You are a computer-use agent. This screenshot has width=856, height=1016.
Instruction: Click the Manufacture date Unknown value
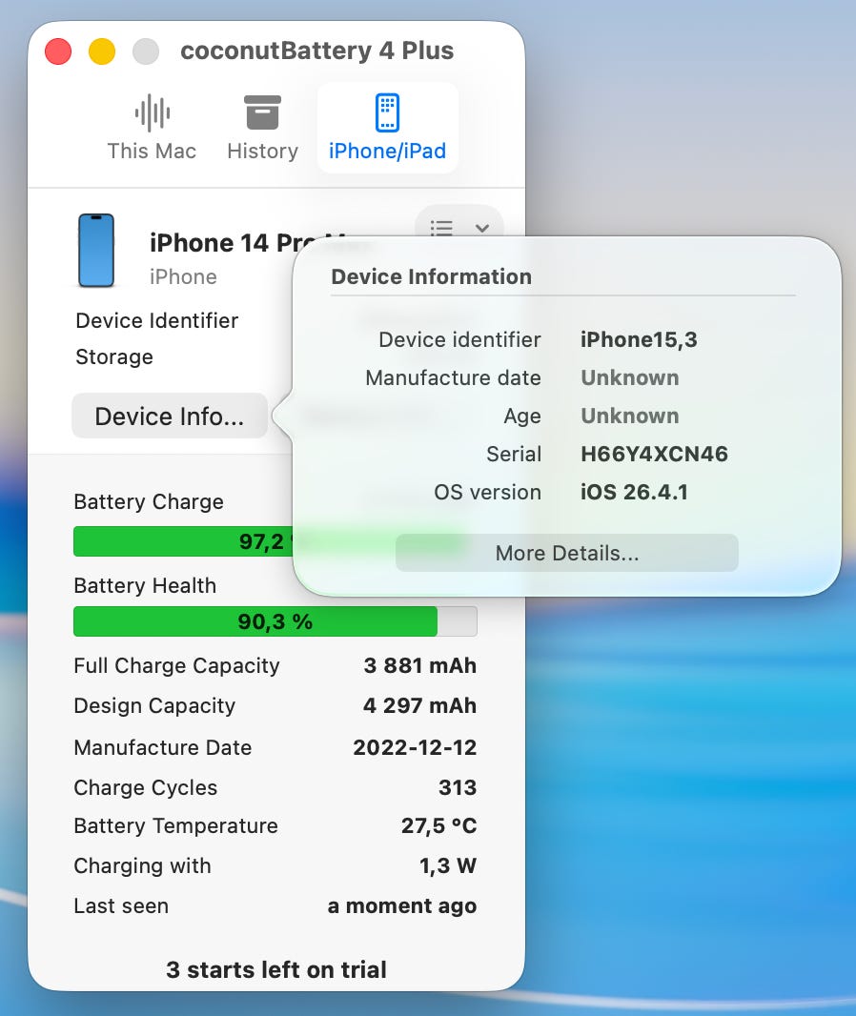click(630, 377)
